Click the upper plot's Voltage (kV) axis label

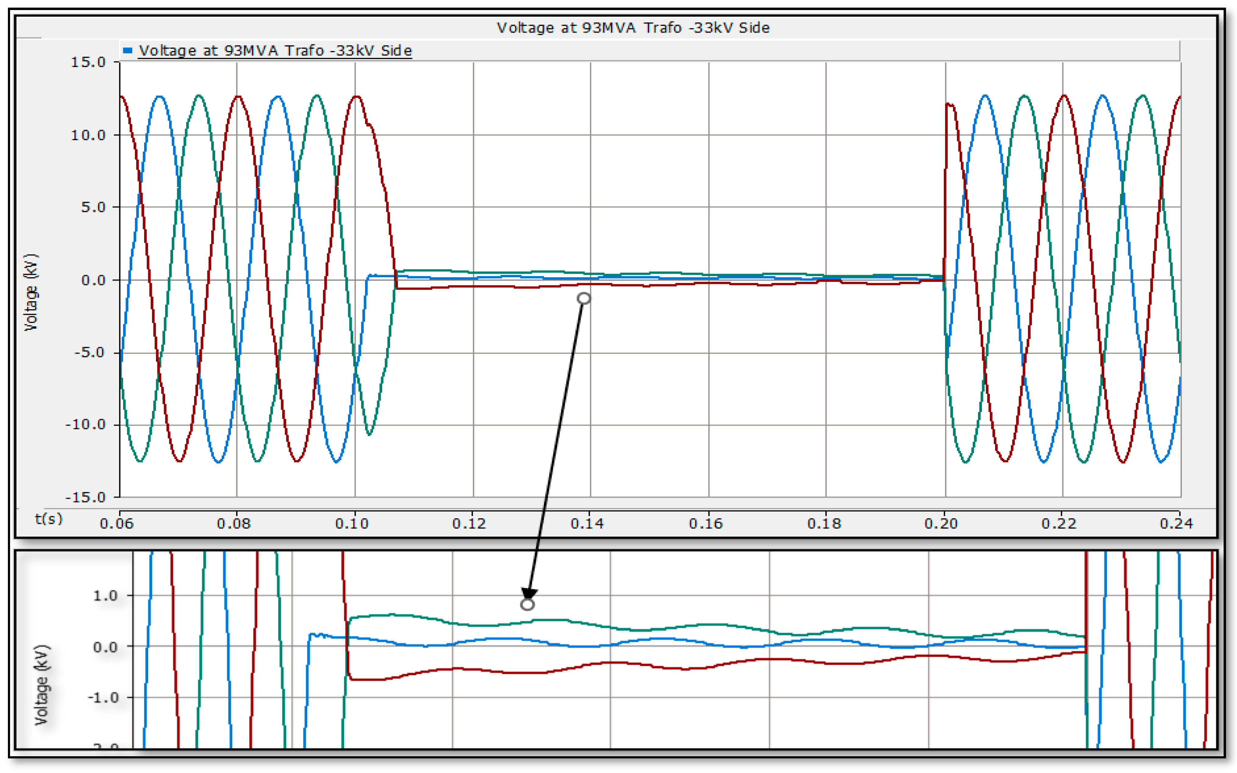click(x=31, y=292)
